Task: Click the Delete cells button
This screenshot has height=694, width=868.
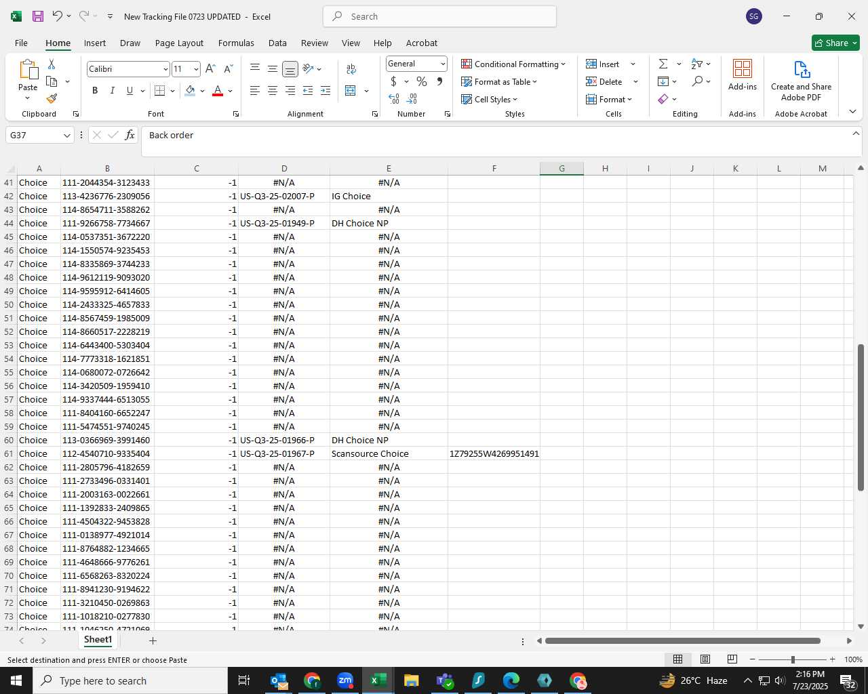Action: coord(604,81)
